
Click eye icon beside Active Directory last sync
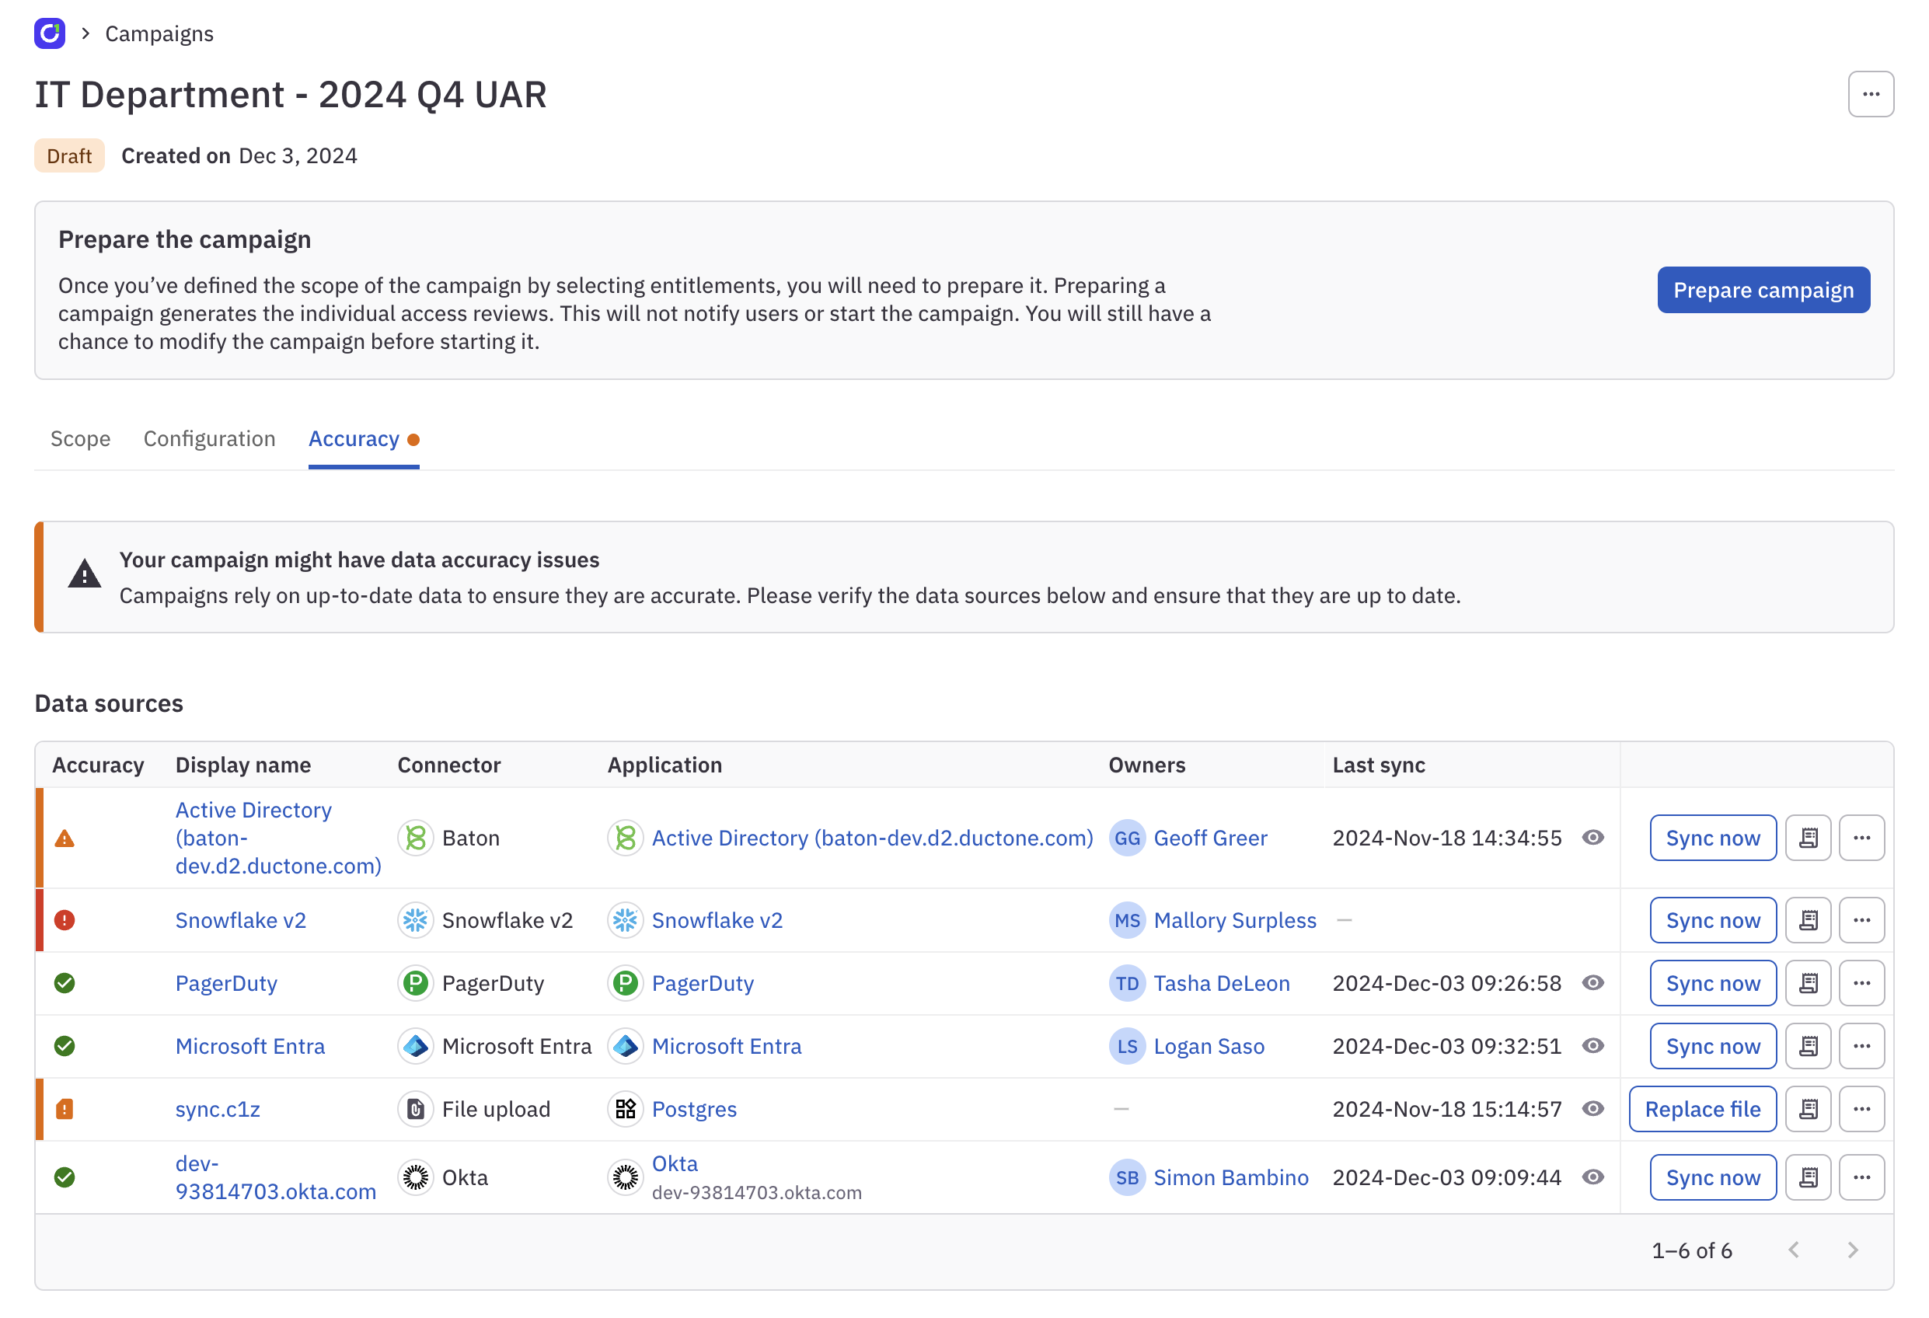pos(1592,838)
